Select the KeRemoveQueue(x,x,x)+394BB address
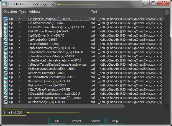 coord(50,81)
